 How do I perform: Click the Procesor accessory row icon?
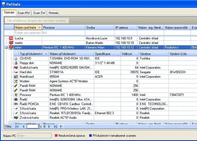(x=16, y=95)
